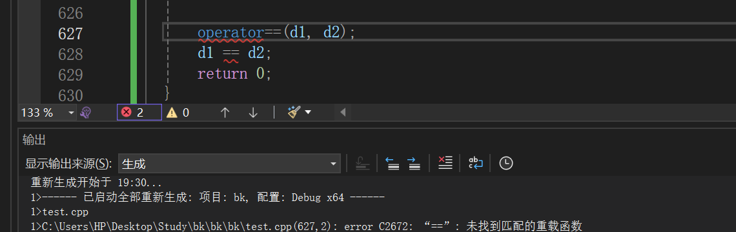Click the go to next message icon
The width and height of the screenshot is (736, 232).
(x=414, y=163)
